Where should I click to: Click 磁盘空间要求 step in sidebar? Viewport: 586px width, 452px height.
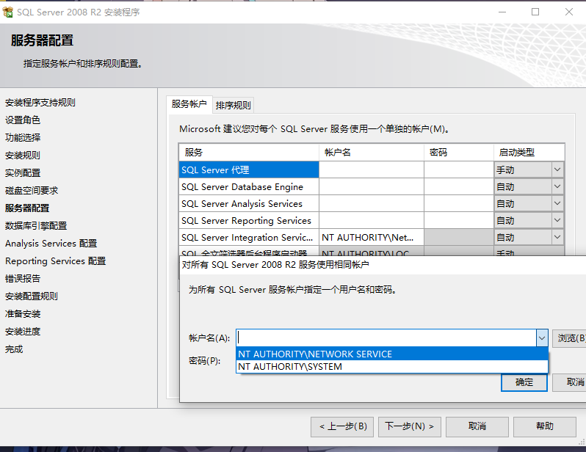(32, 191)
